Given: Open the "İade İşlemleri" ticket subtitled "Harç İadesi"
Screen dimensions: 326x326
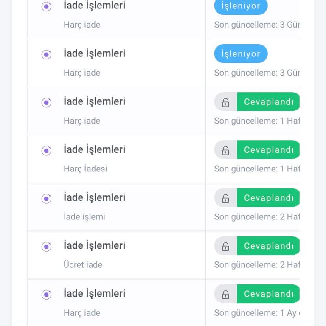Looking at the screenshot, I should coord(94,149).
